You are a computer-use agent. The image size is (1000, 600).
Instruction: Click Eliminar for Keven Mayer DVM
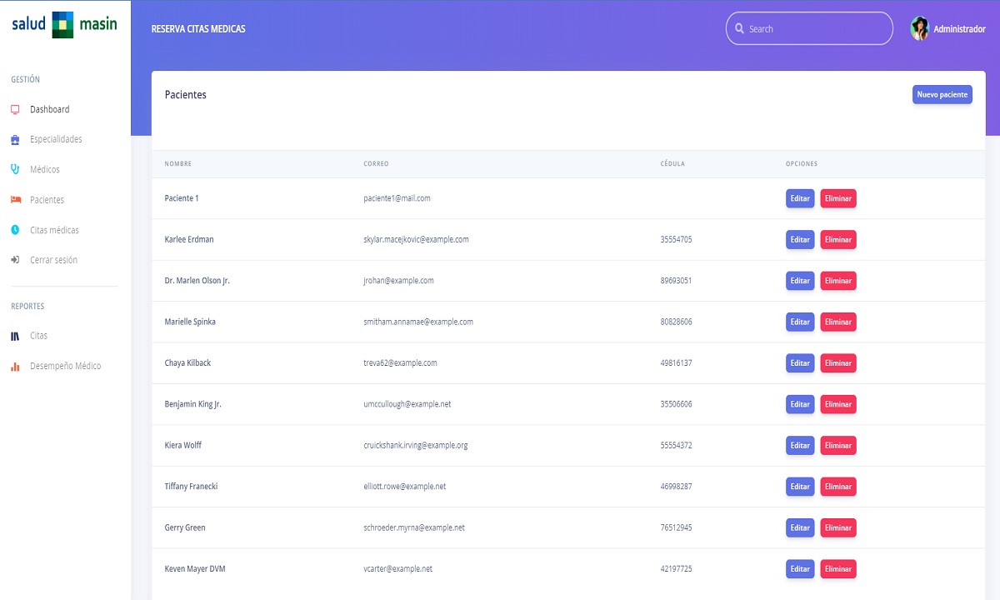coord(838,568)
